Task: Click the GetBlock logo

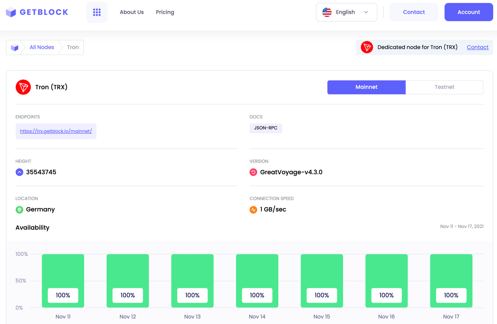Action: click(x=36, y=12)
